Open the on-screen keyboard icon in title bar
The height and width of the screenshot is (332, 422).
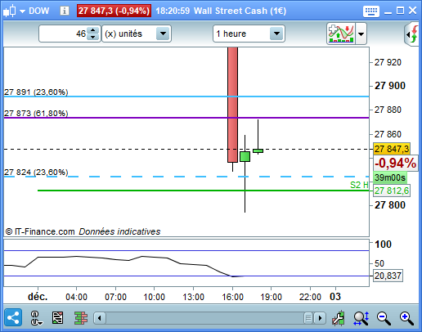[x=371, y=11]
